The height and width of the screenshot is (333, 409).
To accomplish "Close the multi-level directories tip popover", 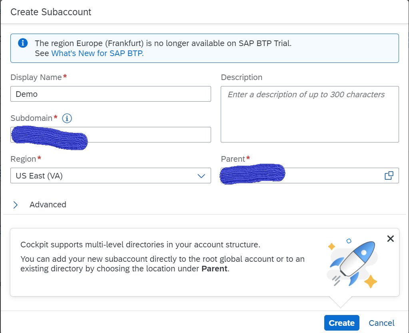I will (x=391, y=239).
